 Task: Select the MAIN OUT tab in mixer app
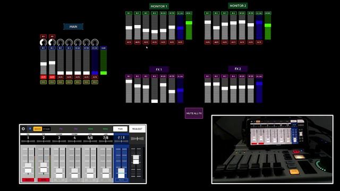coord(137,129)
